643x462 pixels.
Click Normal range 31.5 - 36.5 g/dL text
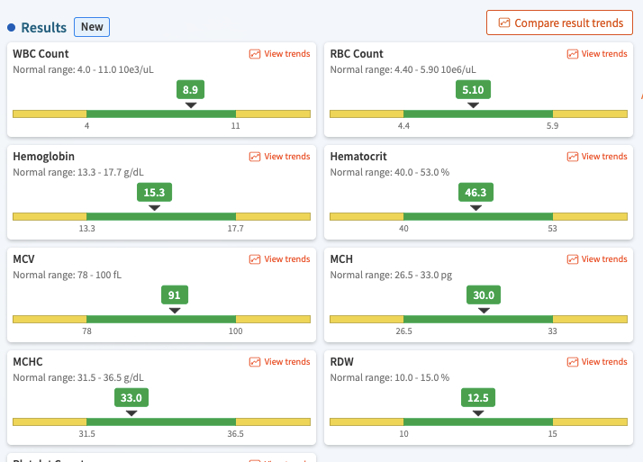click(x=78, y=378)
